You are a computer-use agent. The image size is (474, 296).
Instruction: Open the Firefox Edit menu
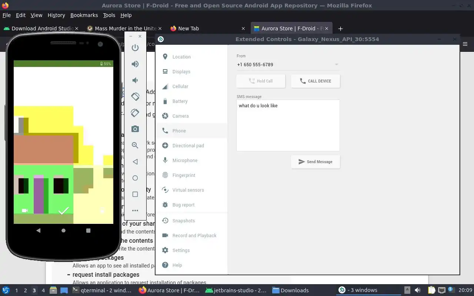coord(21,15)
